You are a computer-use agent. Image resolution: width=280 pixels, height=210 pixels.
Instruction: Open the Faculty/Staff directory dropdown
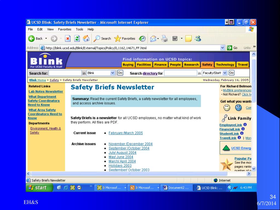[x=225, y=73]
